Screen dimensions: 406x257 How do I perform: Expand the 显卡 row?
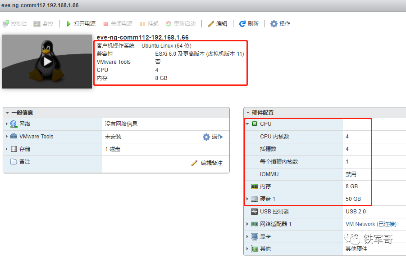247,236
